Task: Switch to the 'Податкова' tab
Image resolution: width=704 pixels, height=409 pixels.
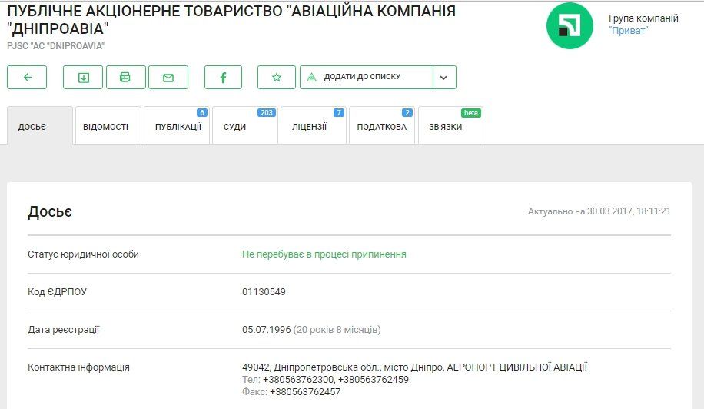Action: (x=382, y=126)
